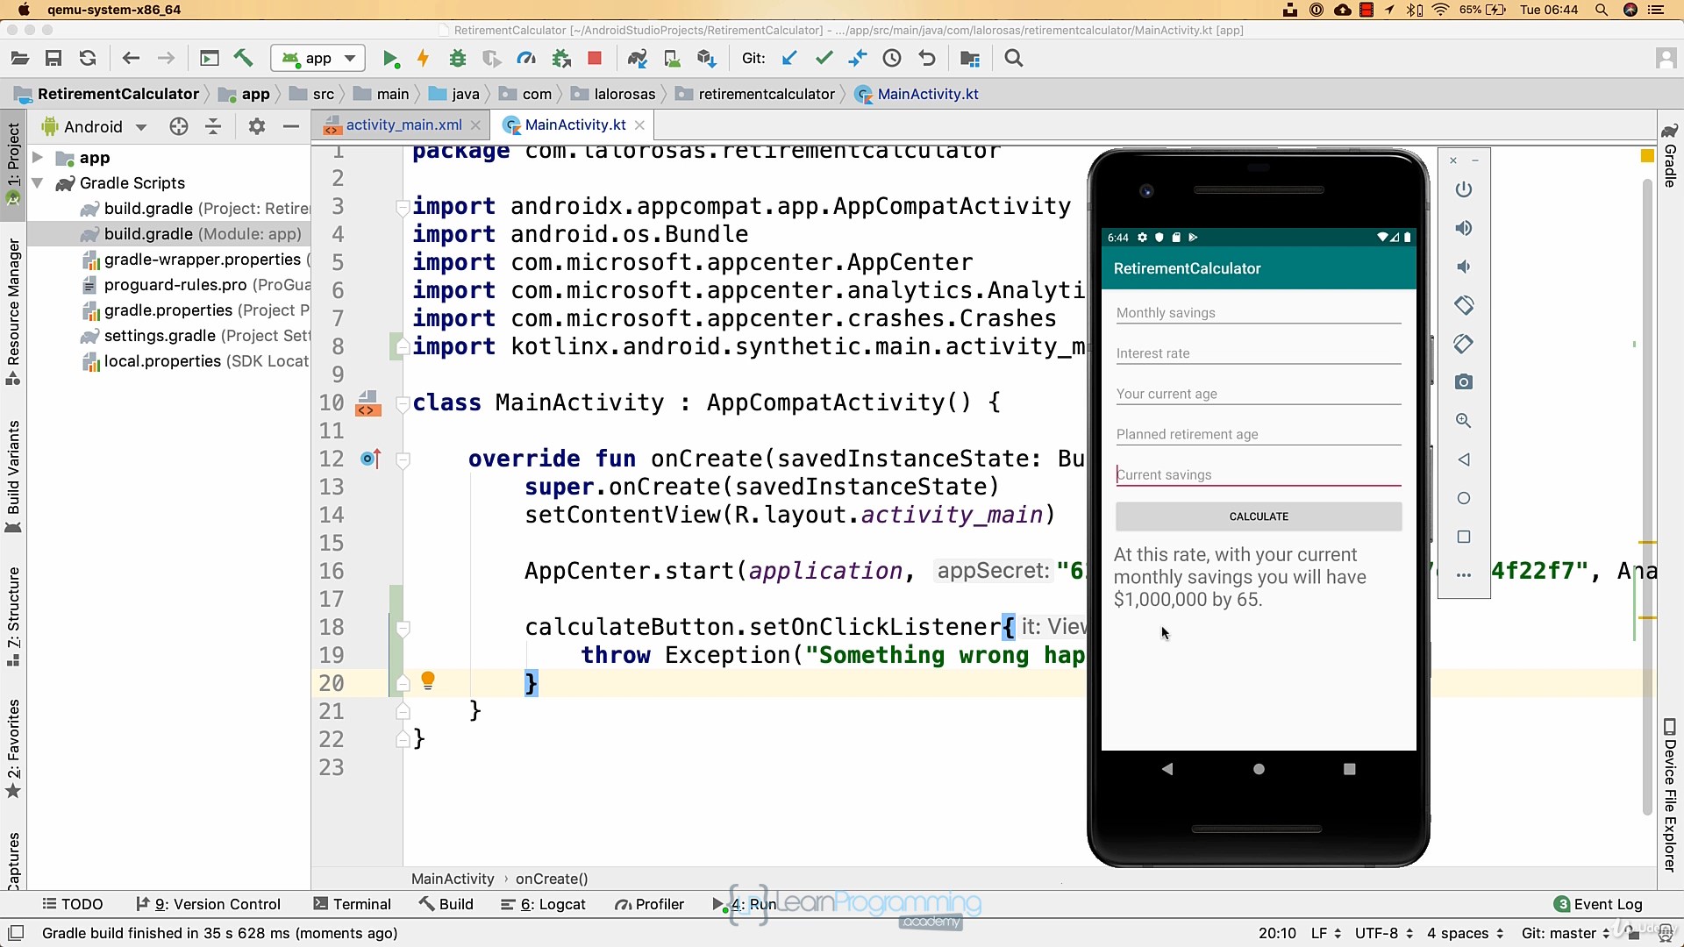The image size is (1684, 947).
Task: Click lightbulb quick-fix icon on line 20
Action: click(428, 681)
